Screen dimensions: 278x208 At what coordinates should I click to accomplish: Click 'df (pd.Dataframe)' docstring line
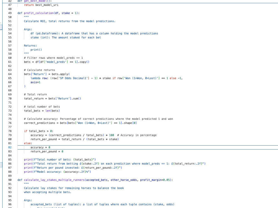94,34
